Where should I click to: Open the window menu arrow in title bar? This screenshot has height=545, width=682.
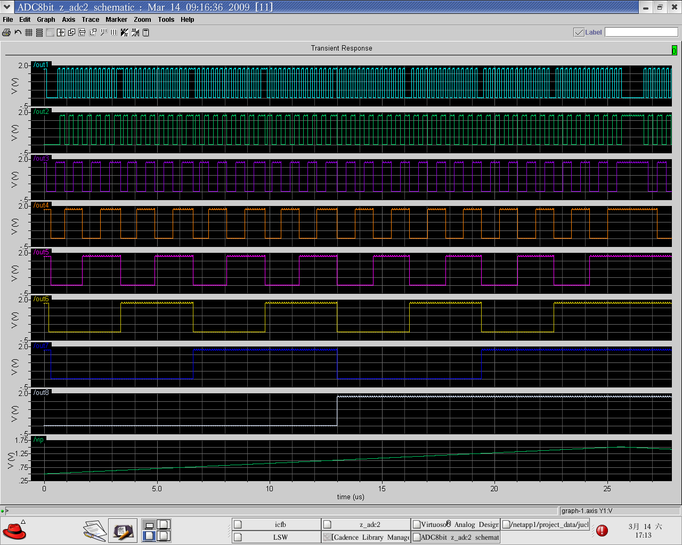[6, 7]
